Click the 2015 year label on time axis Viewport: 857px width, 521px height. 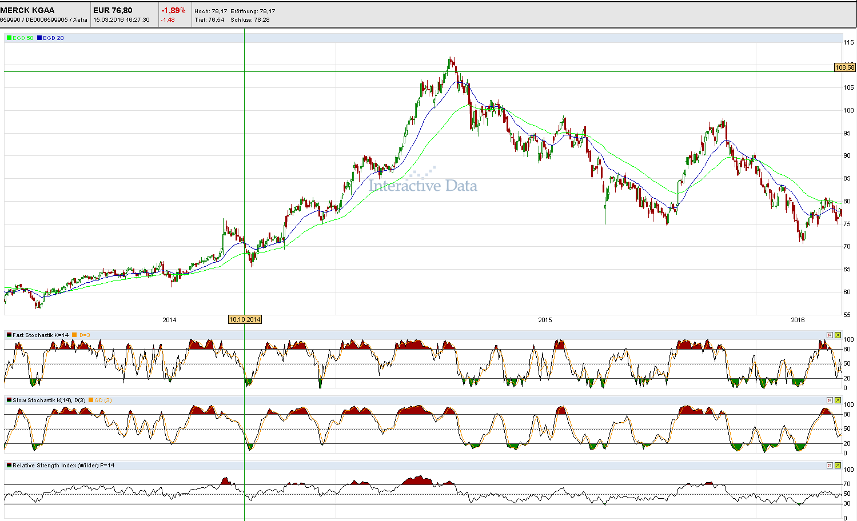[x=545, y=320]
